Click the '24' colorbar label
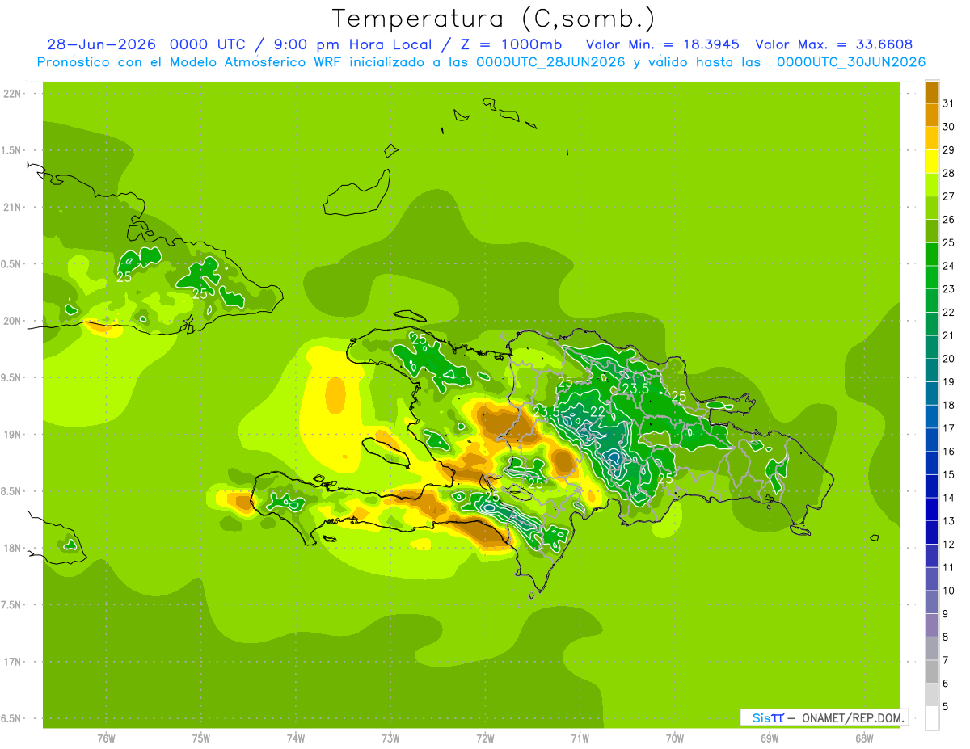The image size is (970, 749). tap(949, 266)
